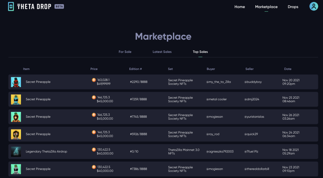Click TFuel coin icon in the #3/10 row
The height and width of the screenshot is (178, 323).
pyautogui.click(x=94, y=150)
